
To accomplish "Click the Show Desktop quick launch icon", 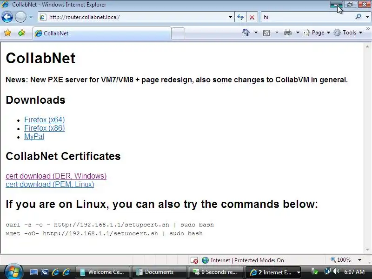I will [33, 272].
